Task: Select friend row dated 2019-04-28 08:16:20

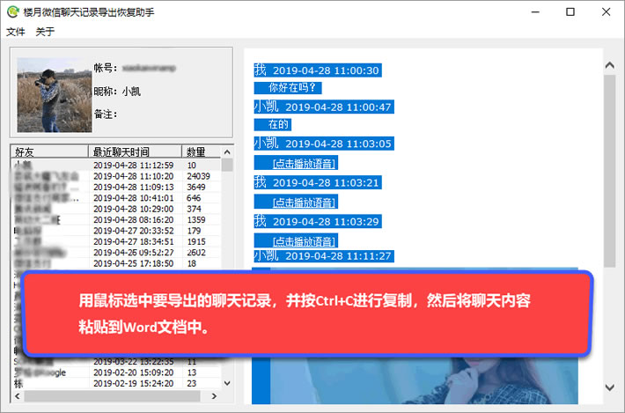Action: pyautogui.click(x=115, y=219)
